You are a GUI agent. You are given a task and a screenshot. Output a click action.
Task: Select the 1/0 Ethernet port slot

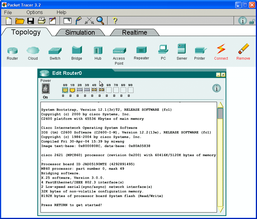click(72, 90)
